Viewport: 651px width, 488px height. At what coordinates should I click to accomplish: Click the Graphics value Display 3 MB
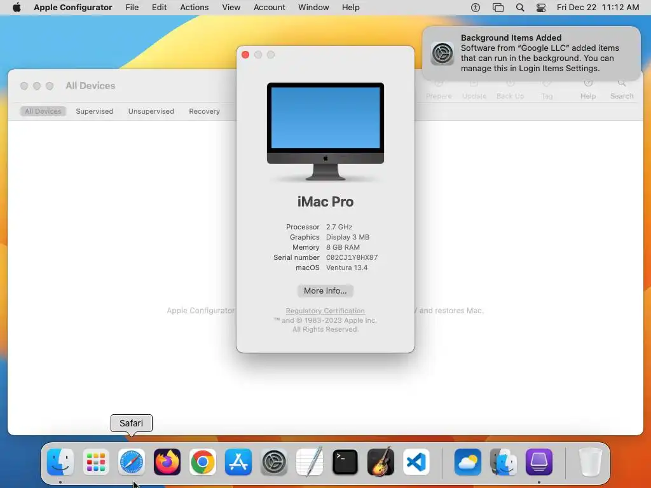click(348, 237)
